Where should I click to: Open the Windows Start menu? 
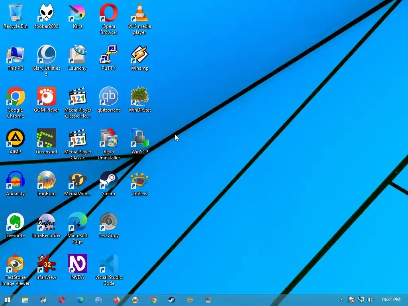click(8, 300)
